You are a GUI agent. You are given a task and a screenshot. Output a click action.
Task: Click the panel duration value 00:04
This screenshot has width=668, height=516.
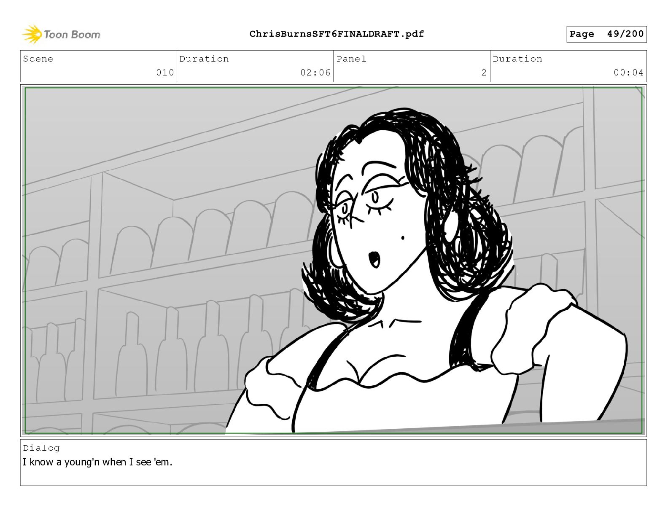point(628,73)
